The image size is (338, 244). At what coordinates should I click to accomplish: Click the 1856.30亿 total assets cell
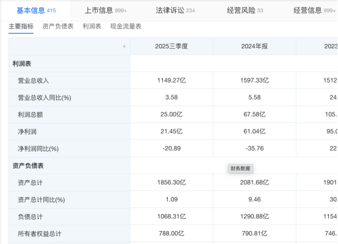click(171, 182)
